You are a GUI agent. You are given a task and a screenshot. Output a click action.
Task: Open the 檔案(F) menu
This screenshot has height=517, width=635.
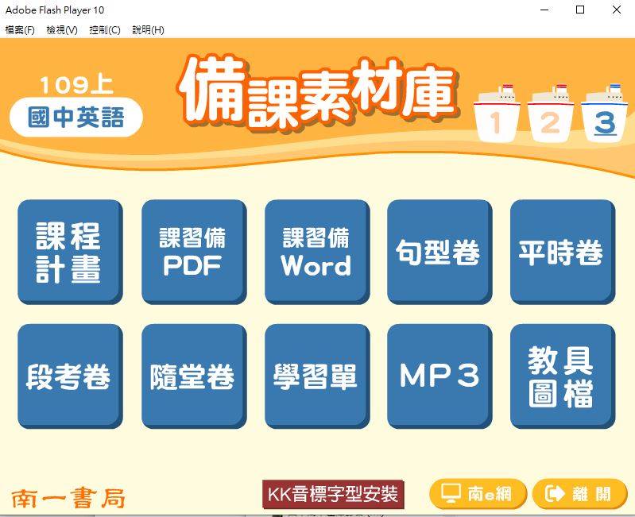coord(20,30)
